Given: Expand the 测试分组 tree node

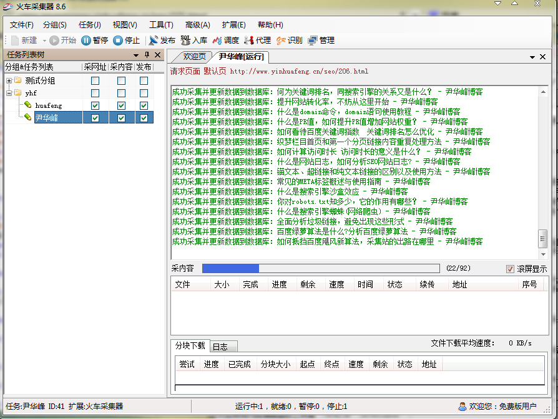Looking at the screenshot, I should tap(9, 80).
